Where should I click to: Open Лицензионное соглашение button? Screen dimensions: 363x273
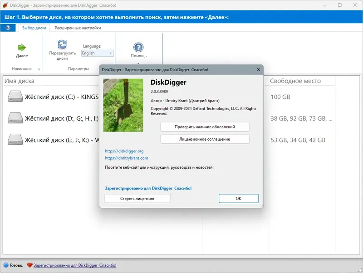(x=205, y=139)
